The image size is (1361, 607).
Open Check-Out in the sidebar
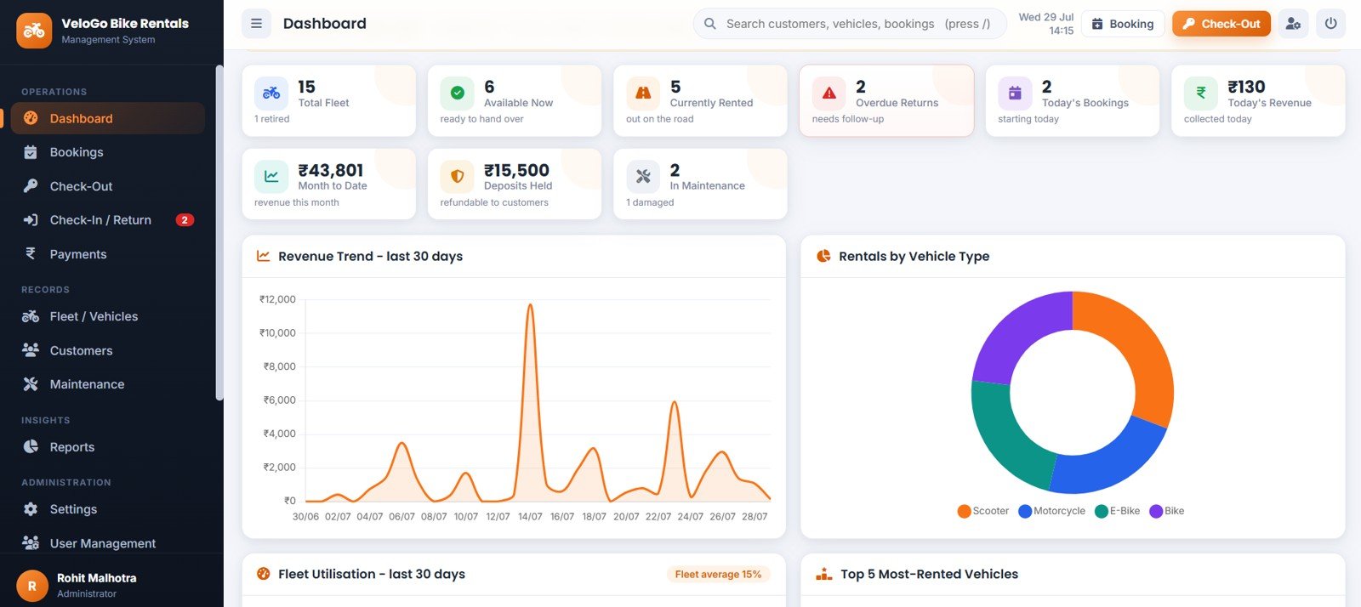(x=108, y=186)
